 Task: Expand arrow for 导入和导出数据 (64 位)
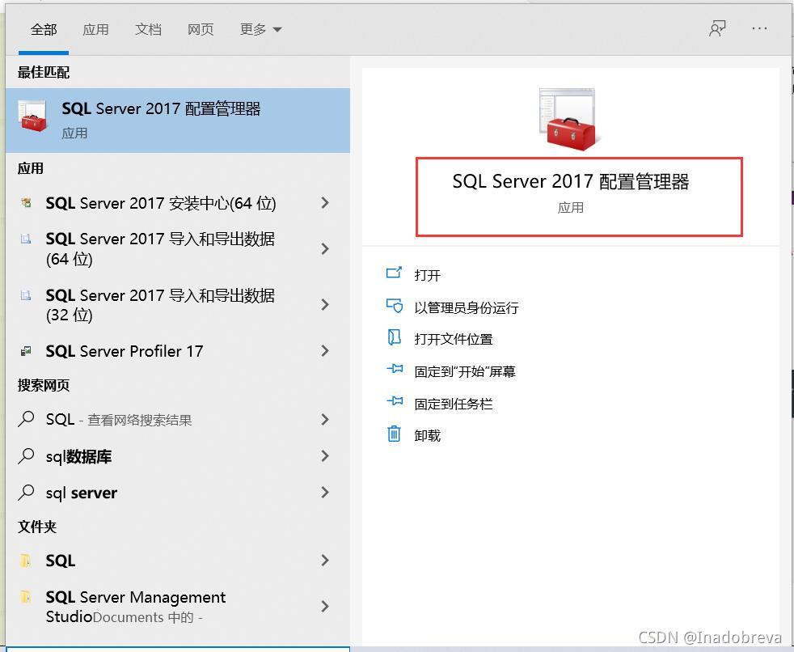pyautogui.click(x=325, y=248)
